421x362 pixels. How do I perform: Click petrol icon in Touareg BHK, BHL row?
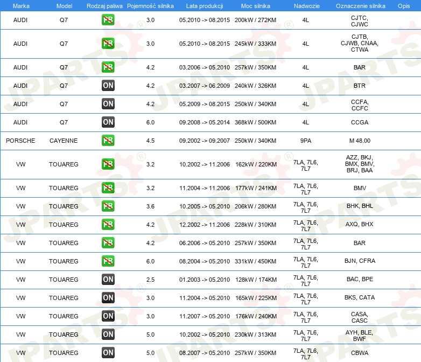coord(108,206)
